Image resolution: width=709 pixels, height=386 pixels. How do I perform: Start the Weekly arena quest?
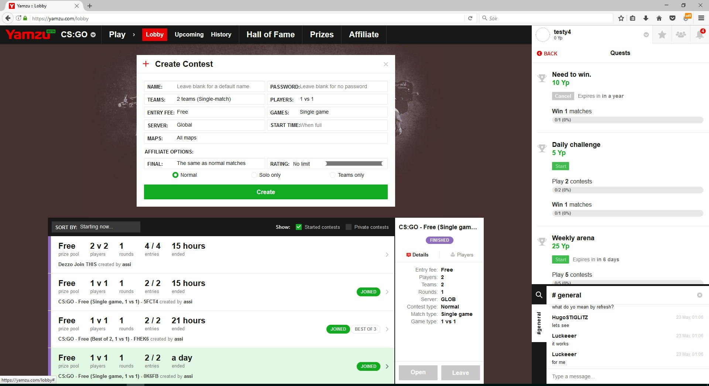561,259
